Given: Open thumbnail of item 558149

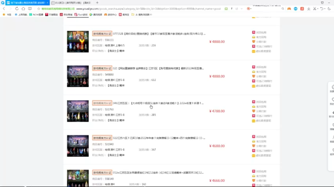Looking at the screenshot, I should pos(78,178).
